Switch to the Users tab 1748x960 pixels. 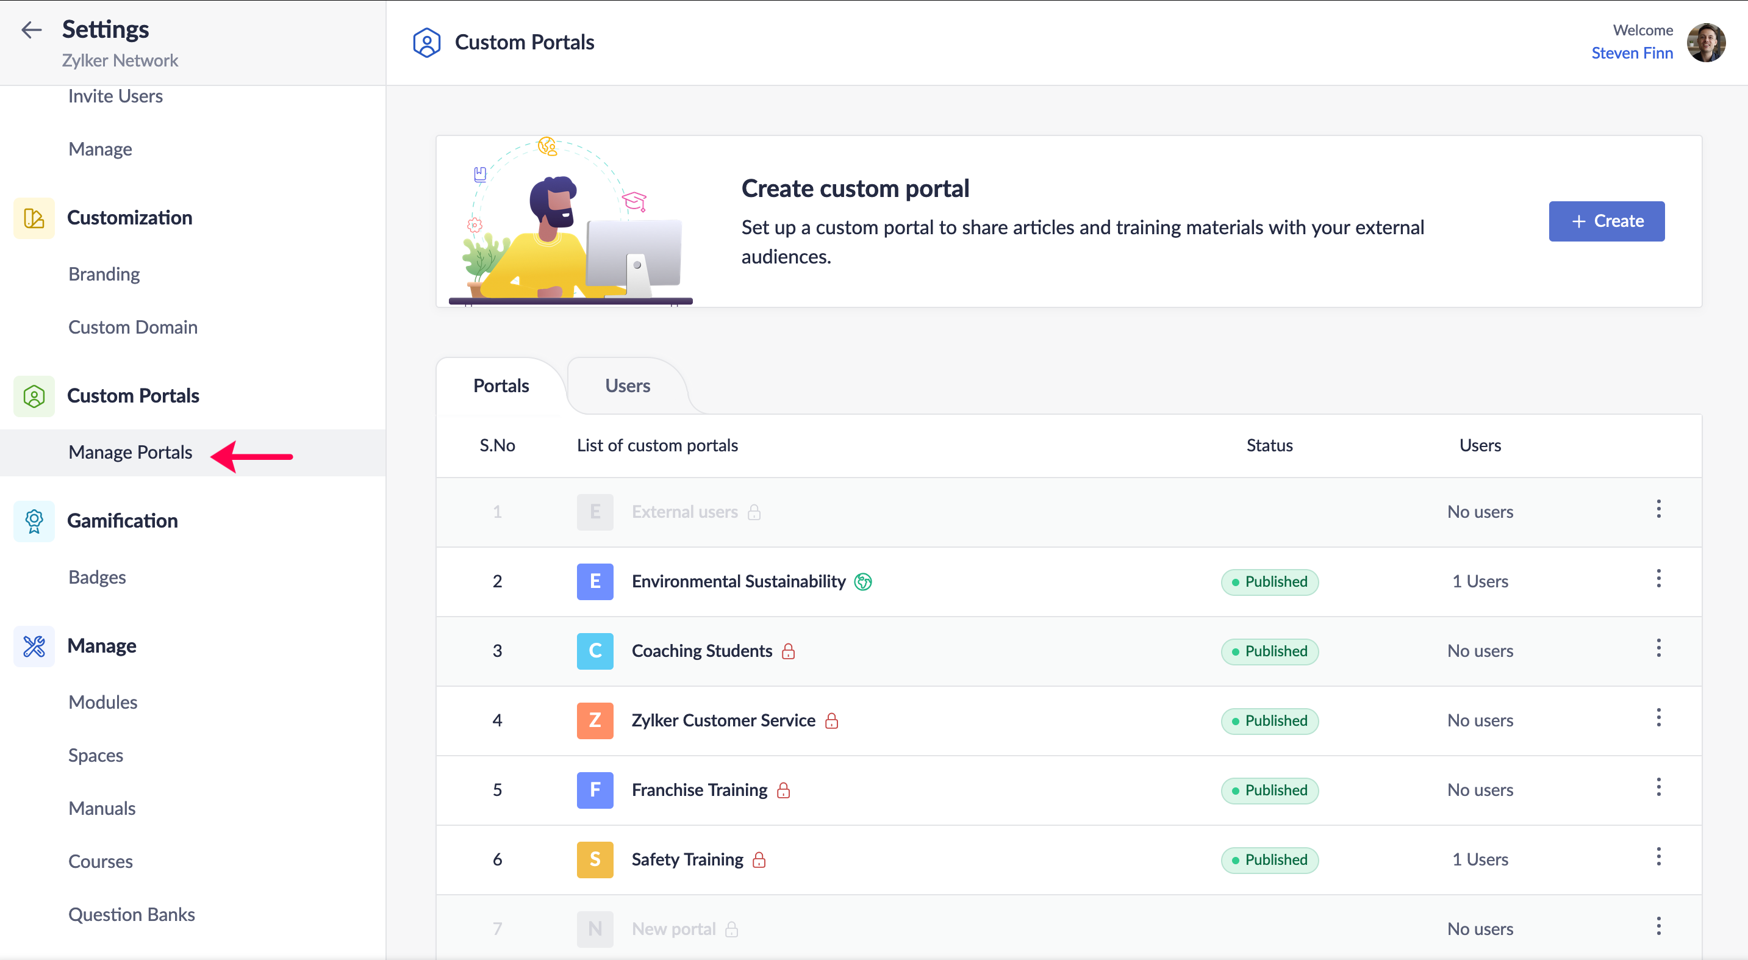[x=628, y=386]
